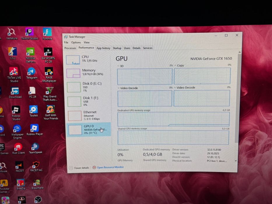
Task: Launch Play Grand Theft Auto shortcut
Action: [x=50, y=94]
